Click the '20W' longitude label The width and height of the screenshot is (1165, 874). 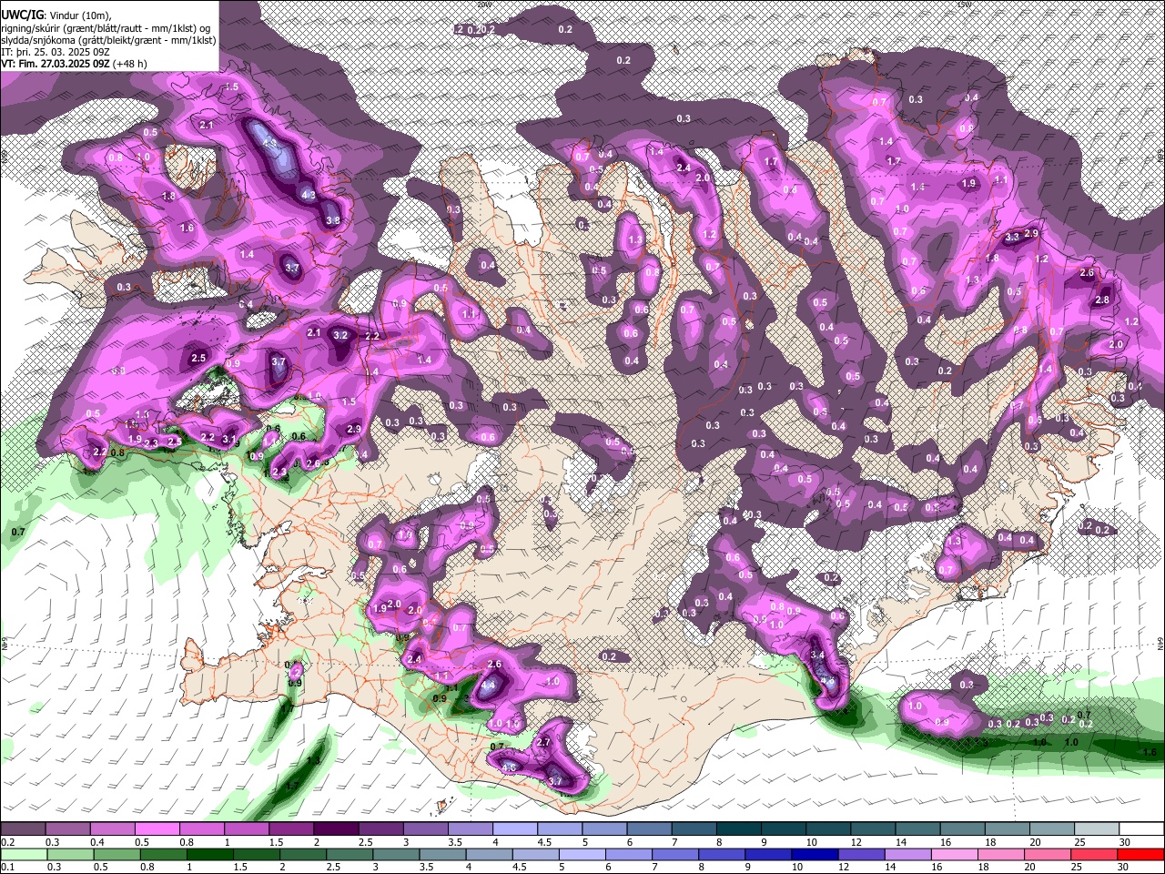tap(483, 5)
